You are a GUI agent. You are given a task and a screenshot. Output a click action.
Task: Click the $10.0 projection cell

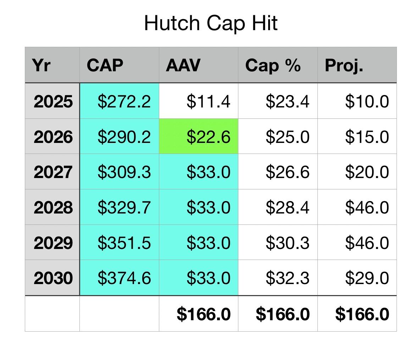[357, 101]
